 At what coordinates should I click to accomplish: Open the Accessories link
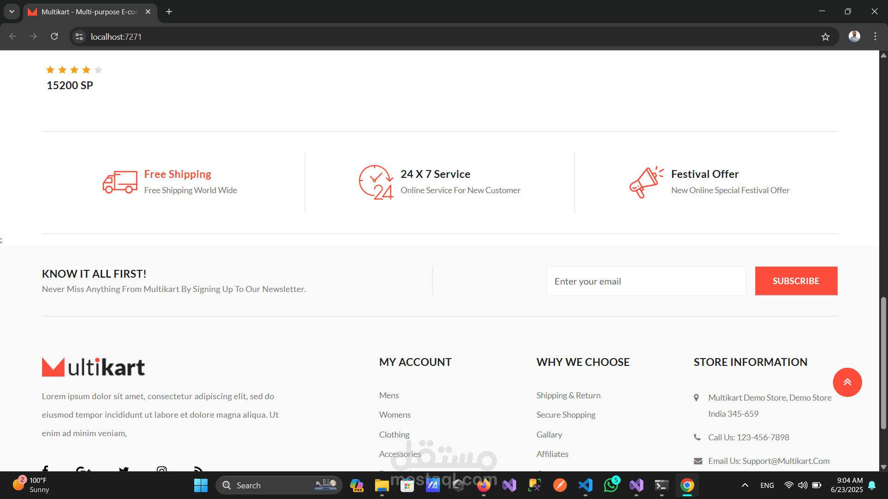[400, 454]
